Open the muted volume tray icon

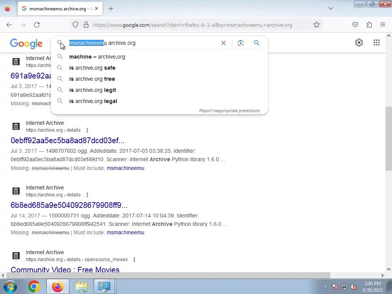coord(353,287)
